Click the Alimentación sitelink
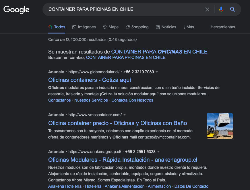 [159, 186]
